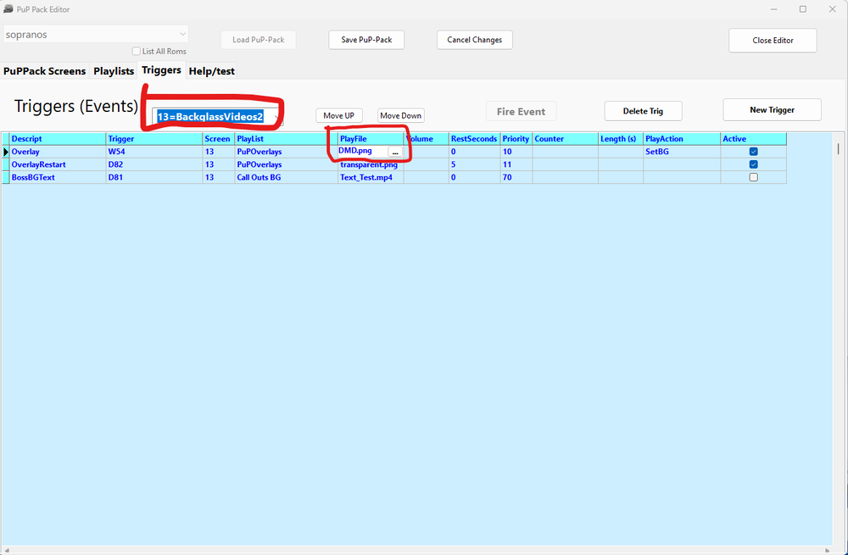Open the sopranos ROM dropdown

click(x=183, y=34)
